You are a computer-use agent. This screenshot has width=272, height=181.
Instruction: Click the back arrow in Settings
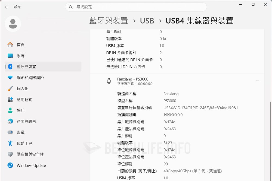click(x=7, y=7)
